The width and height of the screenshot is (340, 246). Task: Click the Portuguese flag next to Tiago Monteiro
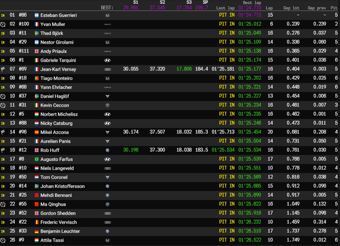coord(37,78)
